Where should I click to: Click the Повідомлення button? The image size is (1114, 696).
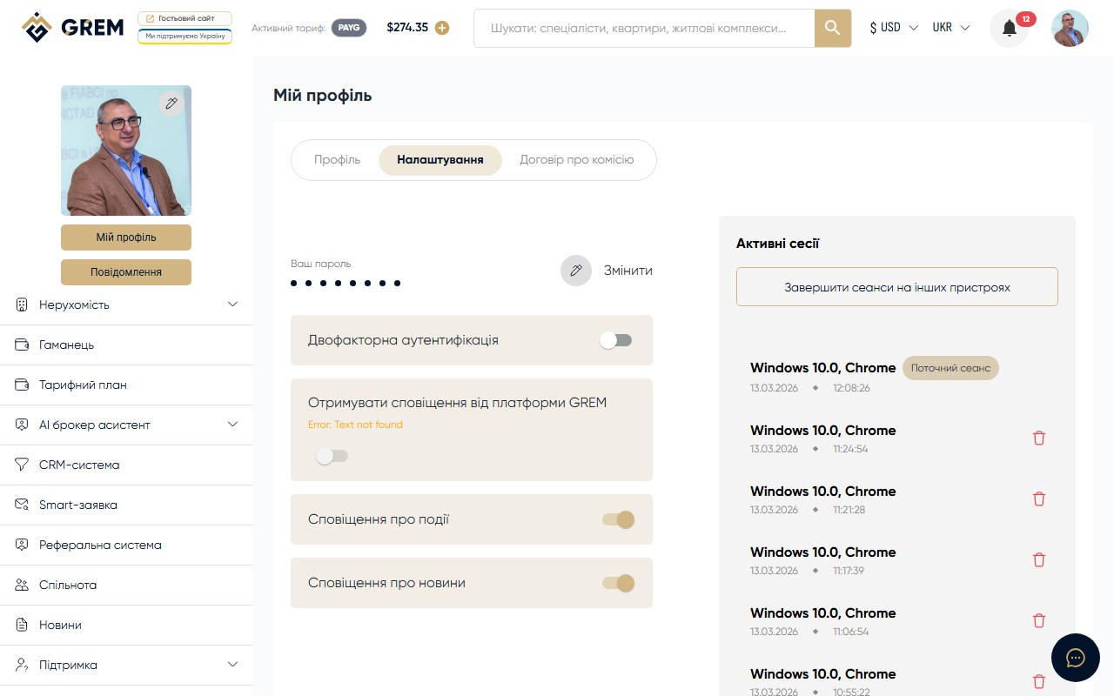pyautogui.click(x=126, y=272)
